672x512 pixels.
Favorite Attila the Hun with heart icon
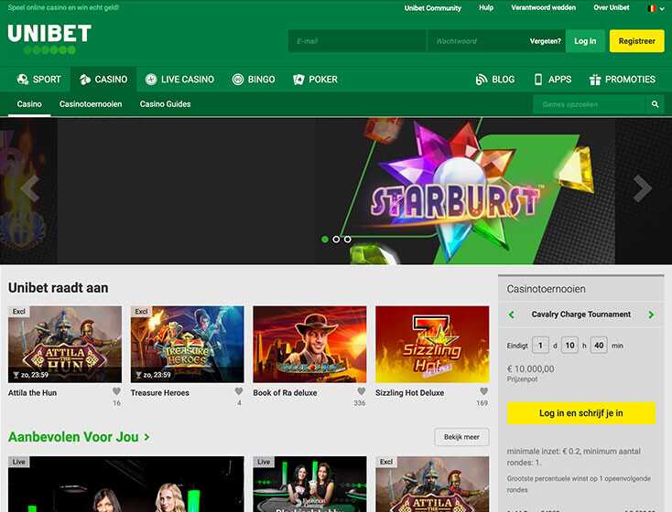(x=116, y=391)
